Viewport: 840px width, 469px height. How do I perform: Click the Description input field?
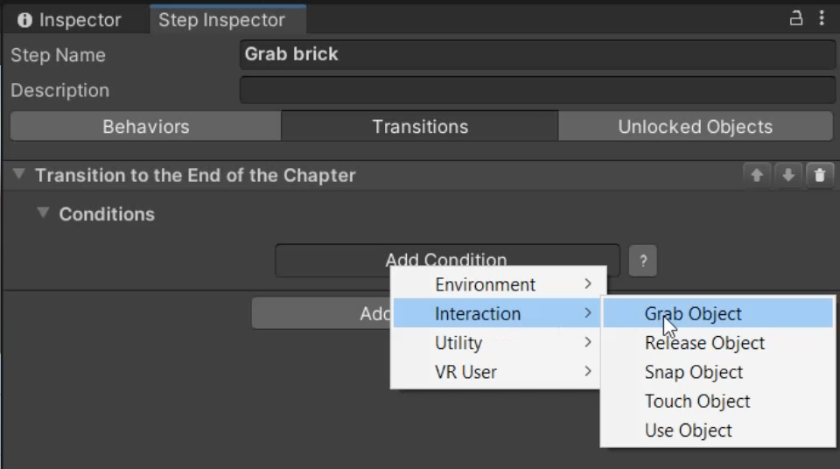coord(537,90)
